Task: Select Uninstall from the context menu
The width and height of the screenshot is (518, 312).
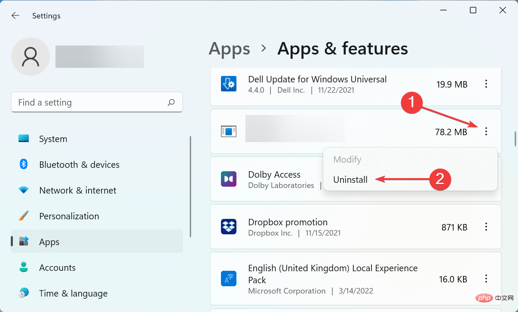Action: coord(350,180)
